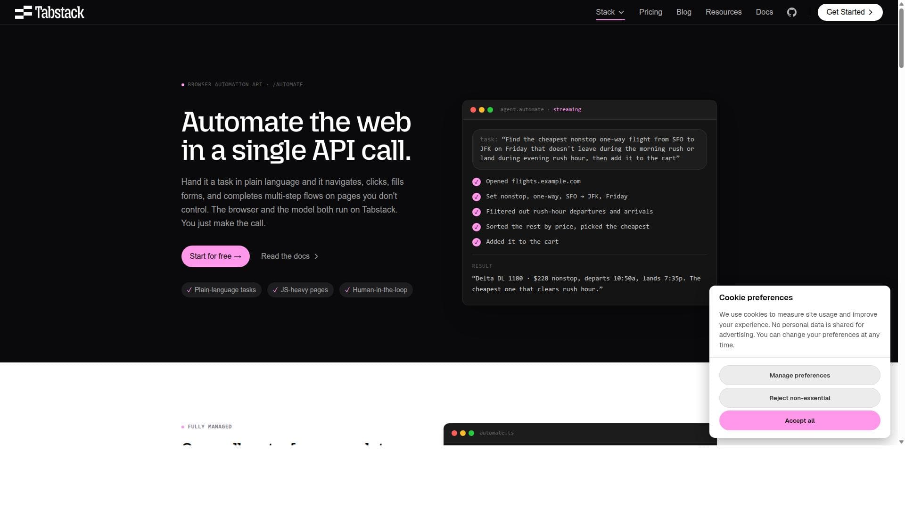905x509 pixels.
Task: Expand the Stack dropdown menu
Action: (610, 12)
